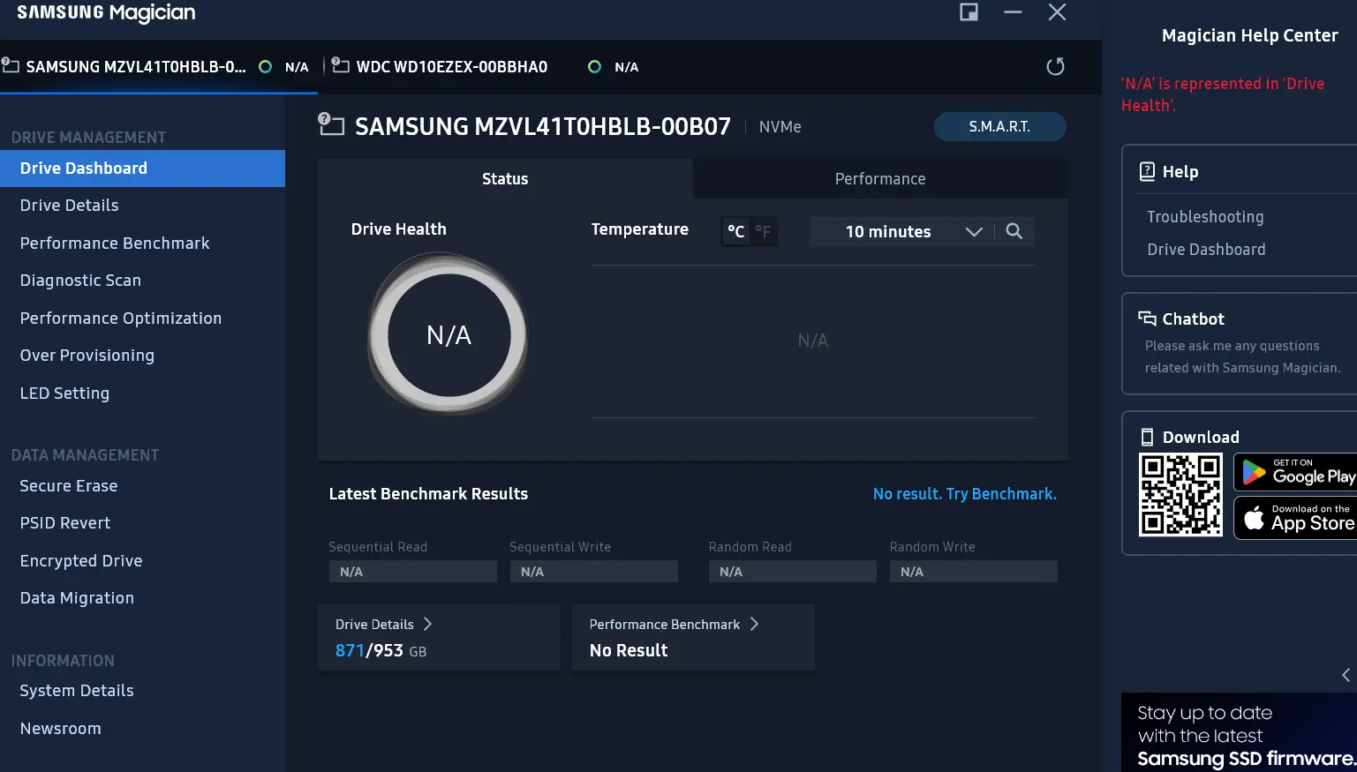Click health status ring on Samsung drive tab

tap(265, 67)
